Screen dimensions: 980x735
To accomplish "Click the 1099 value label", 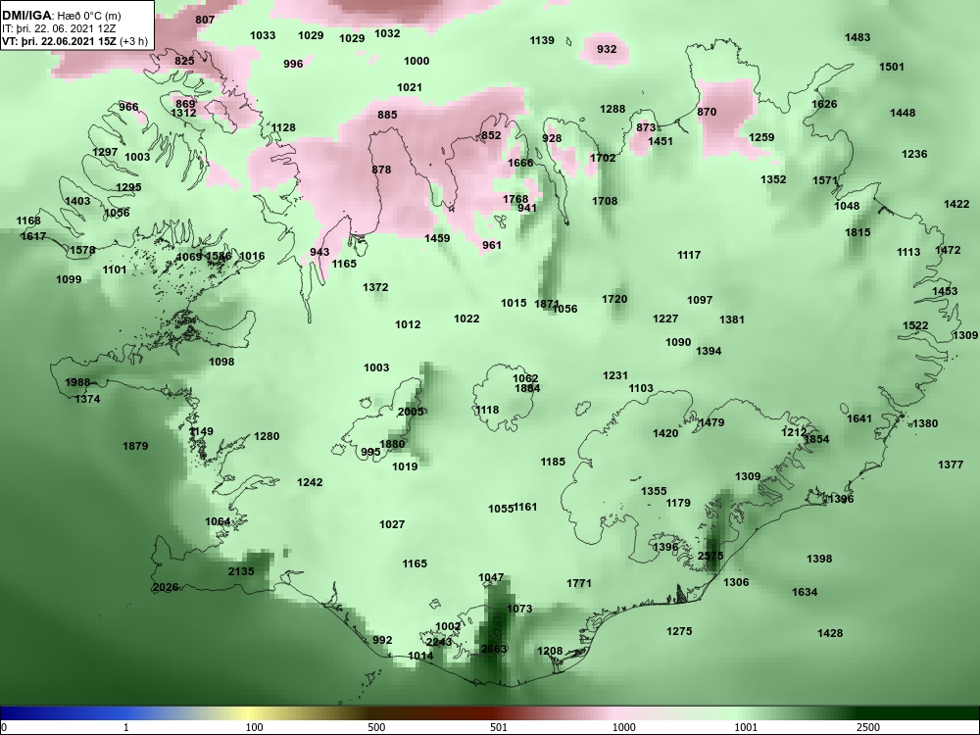I will tap(69, 279).
